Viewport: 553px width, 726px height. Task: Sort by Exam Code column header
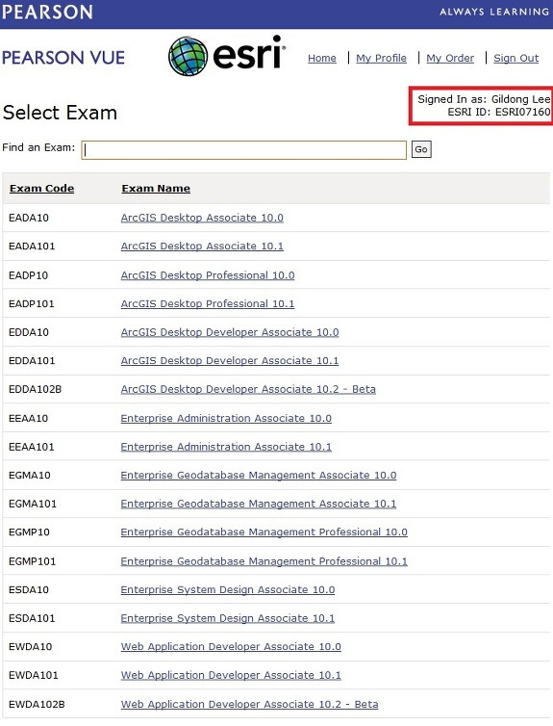[x=41, y=189]
